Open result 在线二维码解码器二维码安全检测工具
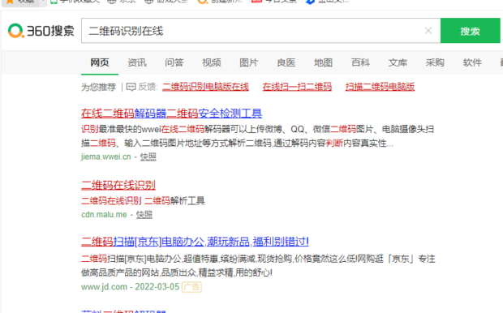This screenshot has width=503, height=313. coord(172,114)
